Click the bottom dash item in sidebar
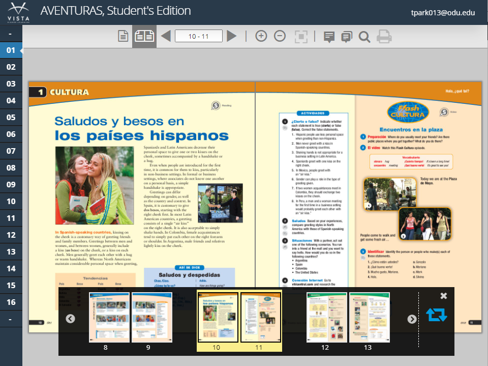Viewport: 488px width, 366px height. (11, 319)
